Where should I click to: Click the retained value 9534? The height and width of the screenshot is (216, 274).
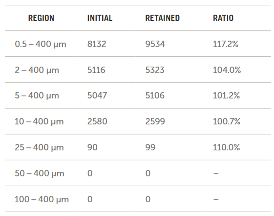155,44
